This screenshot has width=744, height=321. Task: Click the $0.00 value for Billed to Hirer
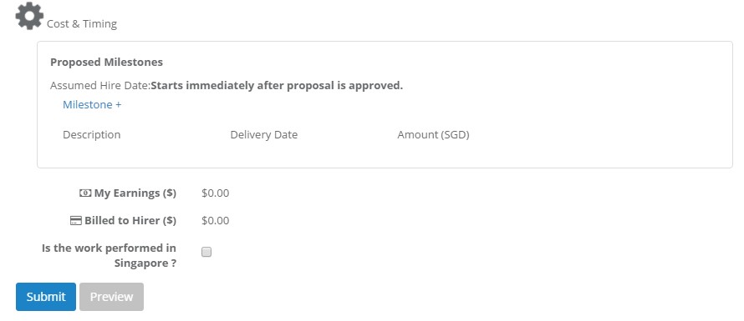pyautogui.click(x=216, y=221)
